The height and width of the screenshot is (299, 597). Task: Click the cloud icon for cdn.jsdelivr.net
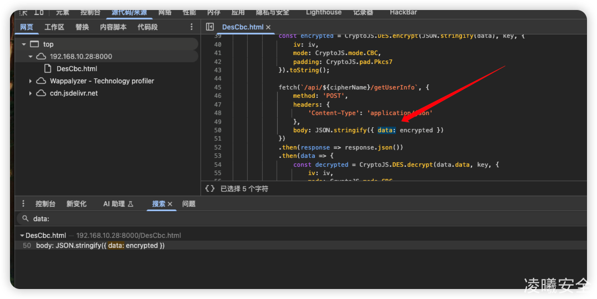(41, 93)
